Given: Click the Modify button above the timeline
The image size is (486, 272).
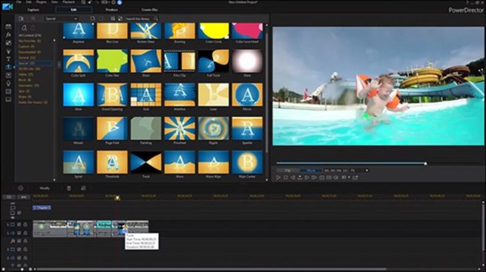Looking at the screenshot, I should [x=44, y=188].
